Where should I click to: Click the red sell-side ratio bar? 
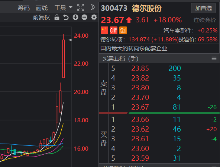(113, 113)
